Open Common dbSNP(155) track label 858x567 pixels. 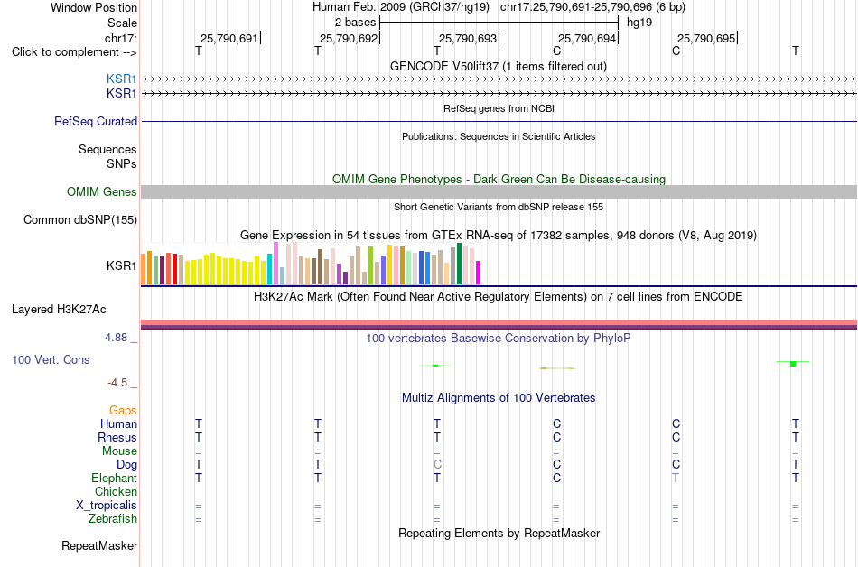[80, 219]
